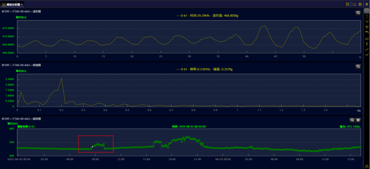Click the 0.2 Hz peak in spectrum chart

pos(62,79)
